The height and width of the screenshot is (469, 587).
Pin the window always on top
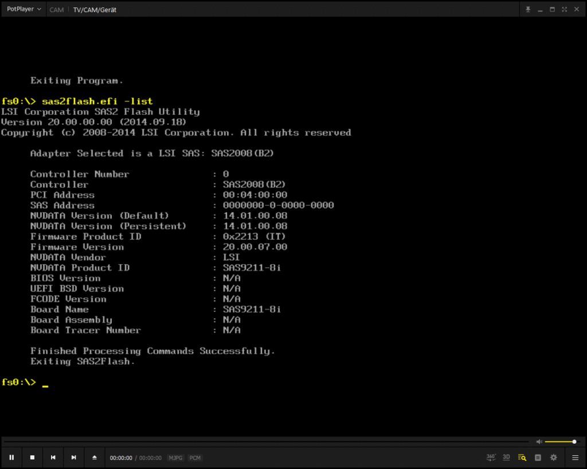(x=528, y=9)
